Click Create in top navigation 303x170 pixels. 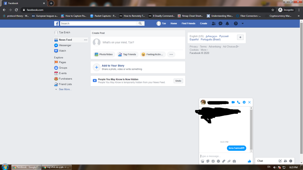point(204,23)
